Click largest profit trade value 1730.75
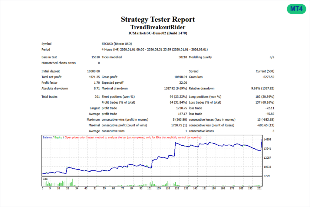The image size is (310, 207). (x=182, y=108)
